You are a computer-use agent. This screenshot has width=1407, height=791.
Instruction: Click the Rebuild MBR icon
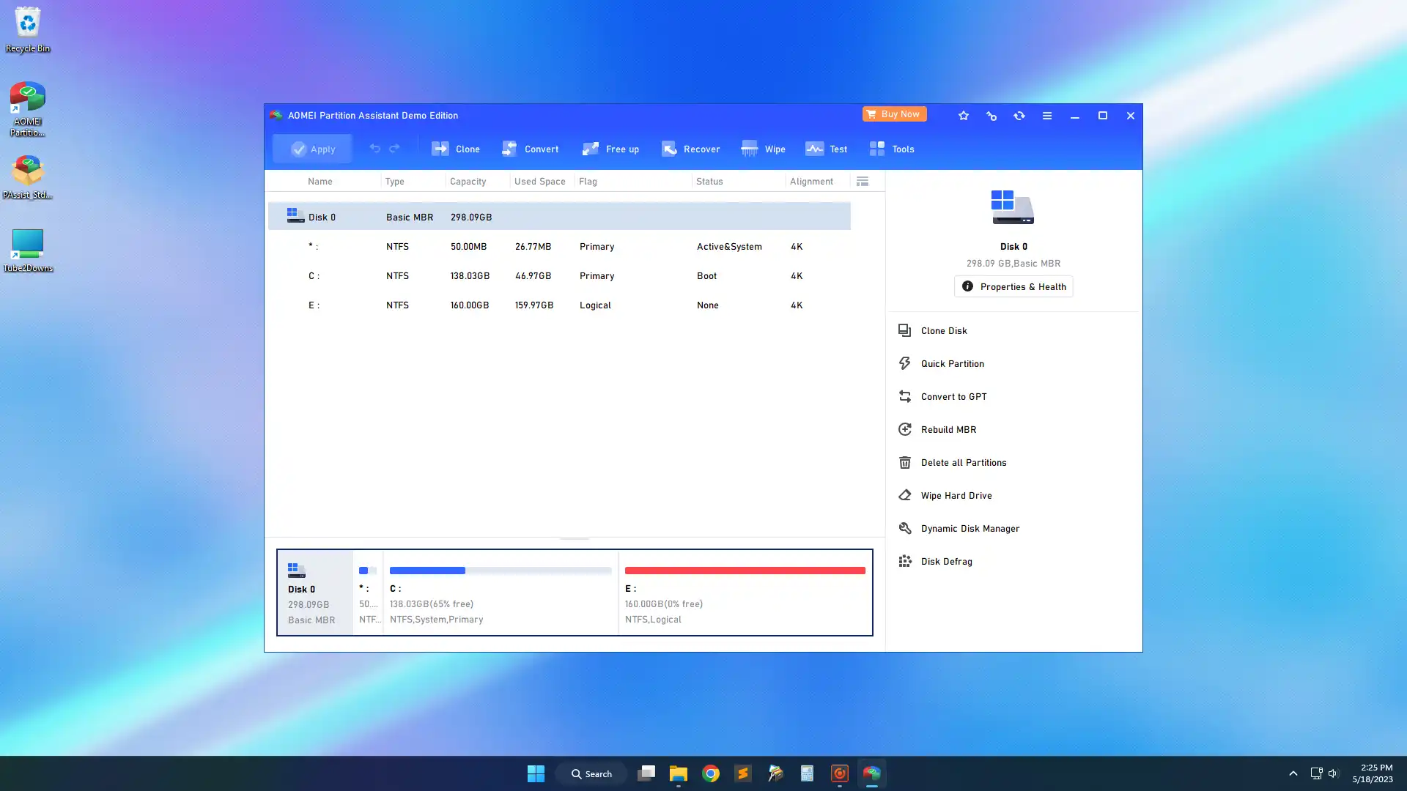tap(905, 429)
